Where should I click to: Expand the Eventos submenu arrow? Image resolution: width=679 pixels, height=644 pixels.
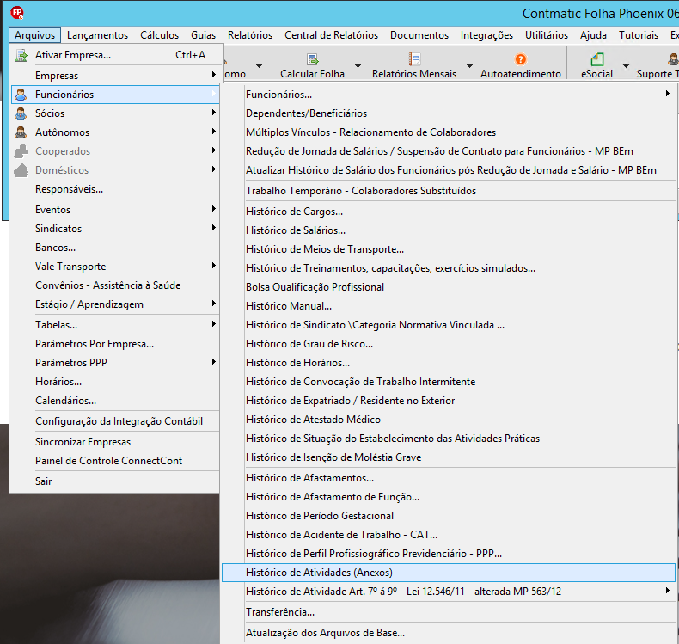click(x=213, y=209)
